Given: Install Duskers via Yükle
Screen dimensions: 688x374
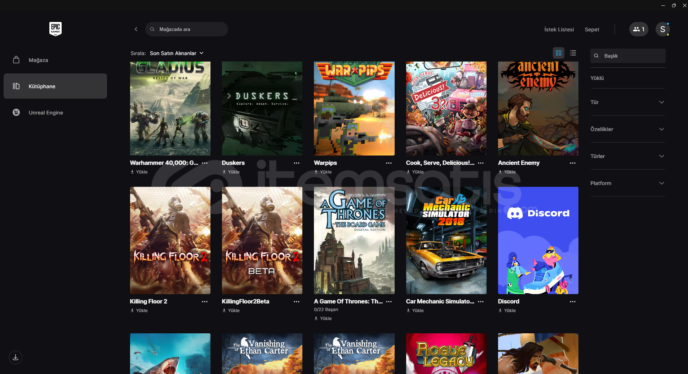Looking at the screenshot, I should click(x=231, y=172).
